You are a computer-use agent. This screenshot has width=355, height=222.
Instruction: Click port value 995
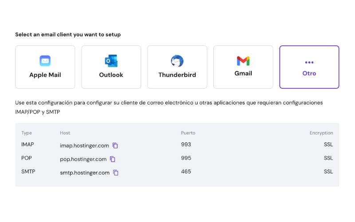point(186,158)
